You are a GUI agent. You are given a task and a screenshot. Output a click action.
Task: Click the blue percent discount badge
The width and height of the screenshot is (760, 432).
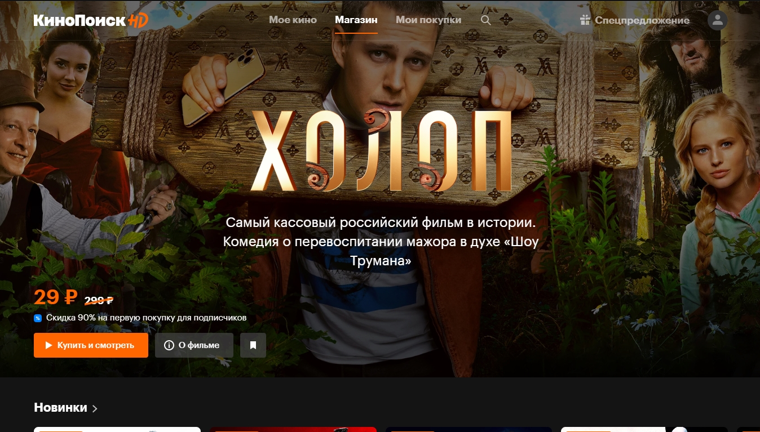point(38,318)
